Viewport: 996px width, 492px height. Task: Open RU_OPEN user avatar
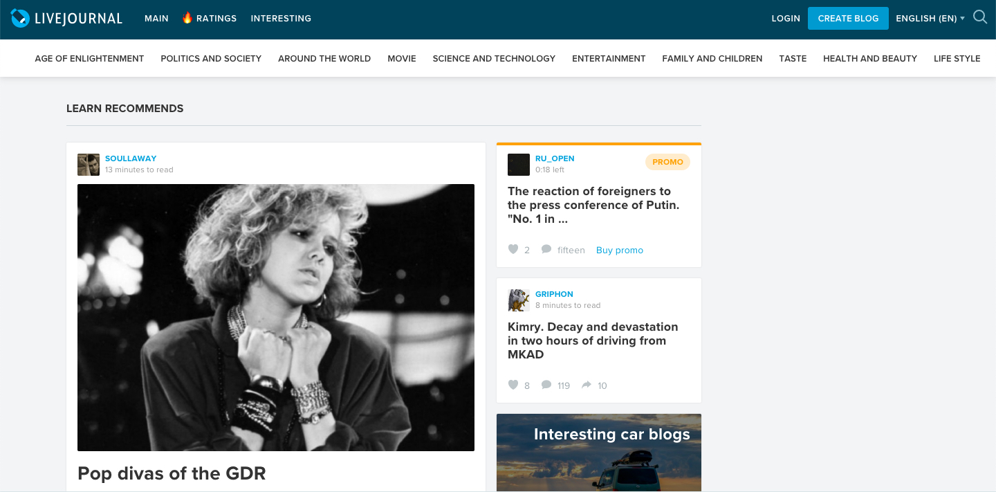[x=519, y=165]
